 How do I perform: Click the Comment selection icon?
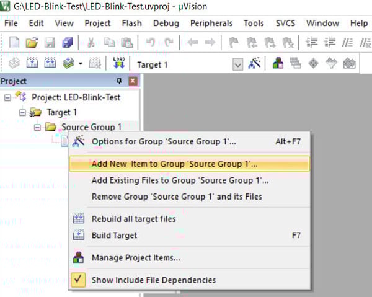point(347,42)
